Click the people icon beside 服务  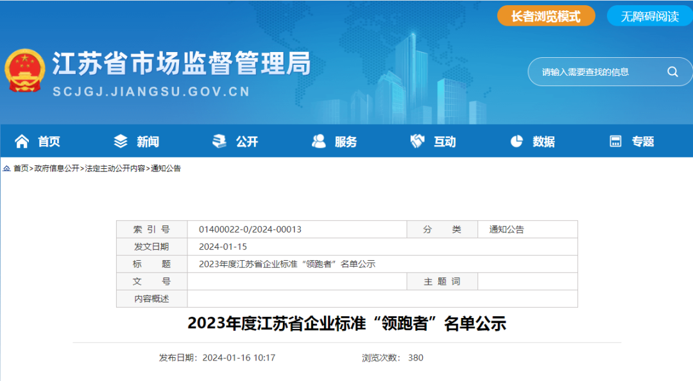tap(319, 141)
